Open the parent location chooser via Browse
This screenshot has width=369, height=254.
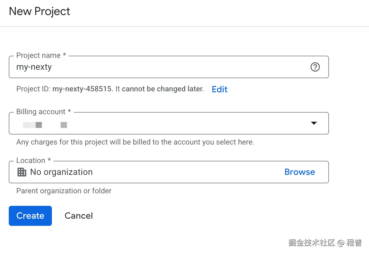coord(299,172)
